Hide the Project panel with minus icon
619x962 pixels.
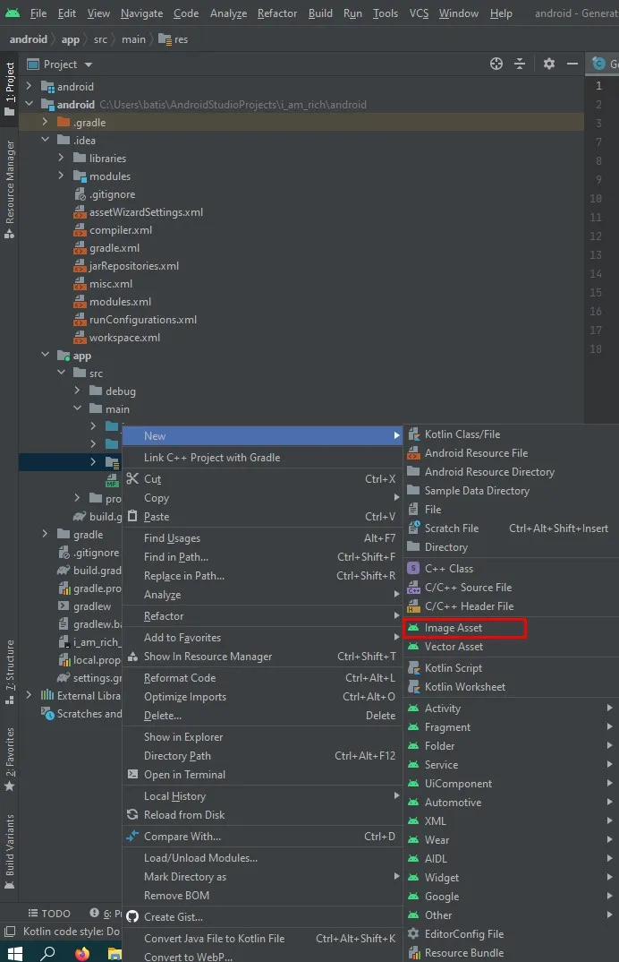click(572, 64)
